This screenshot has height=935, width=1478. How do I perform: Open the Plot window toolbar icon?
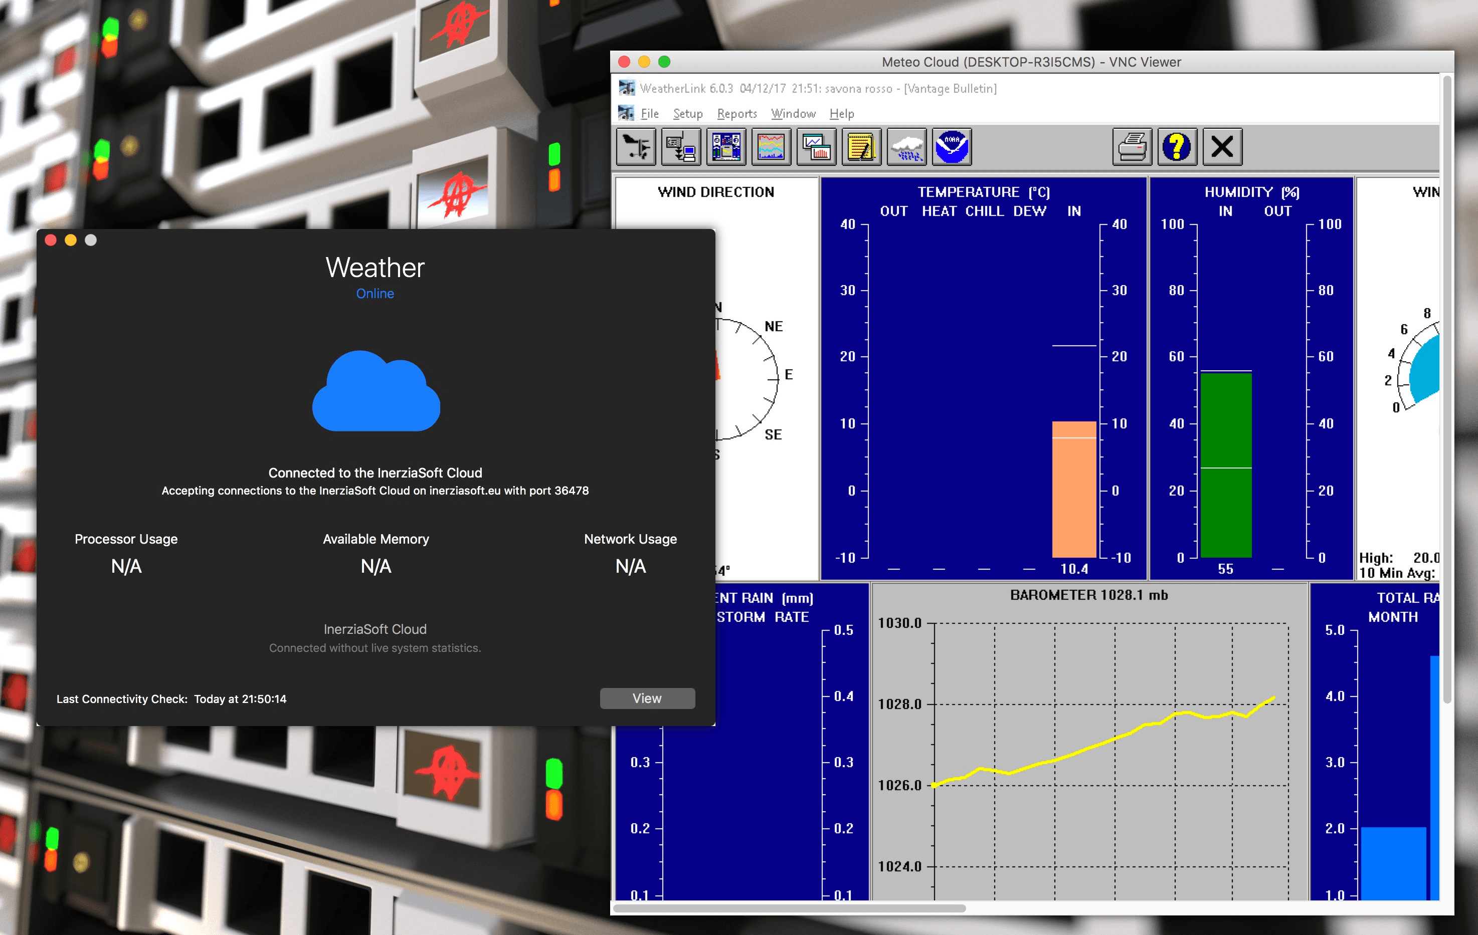(816, 147)
